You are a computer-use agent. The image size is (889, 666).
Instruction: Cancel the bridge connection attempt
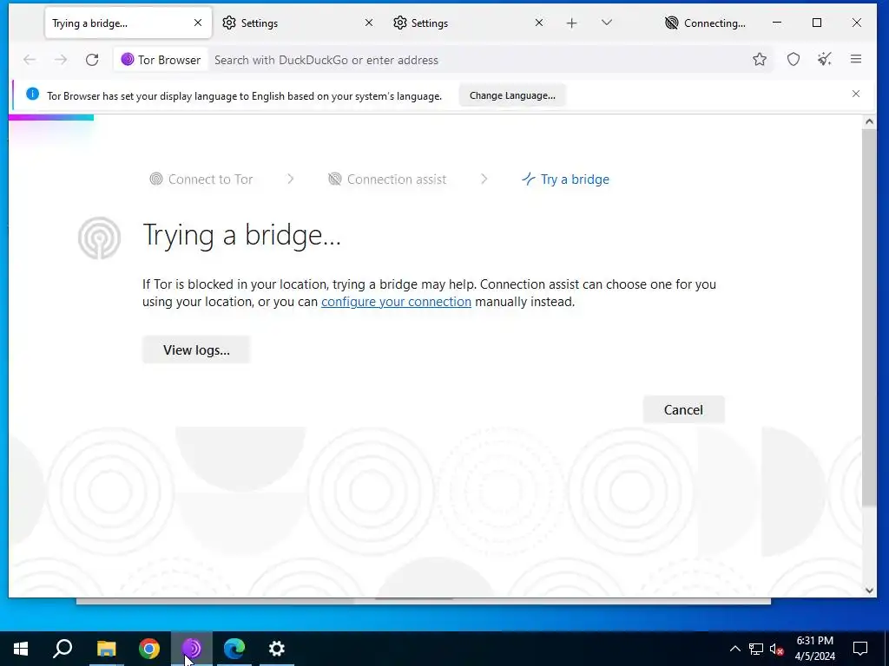[683, 410]
